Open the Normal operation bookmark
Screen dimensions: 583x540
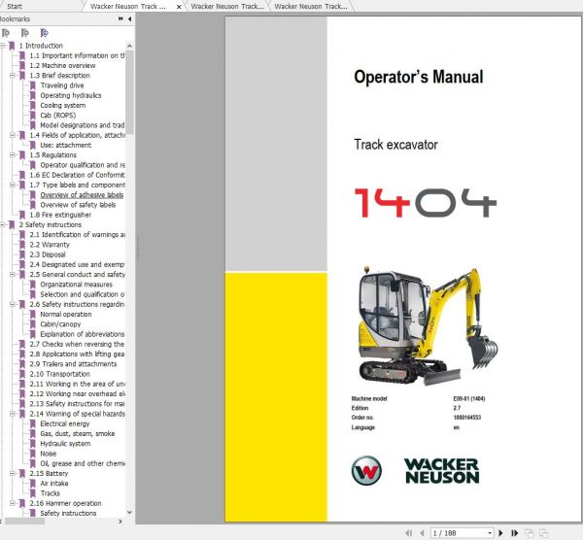pyautogui.click(x=66, y=315)
